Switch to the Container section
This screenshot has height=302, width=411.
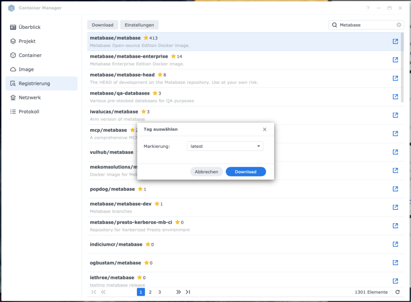(x=30, y=55)
